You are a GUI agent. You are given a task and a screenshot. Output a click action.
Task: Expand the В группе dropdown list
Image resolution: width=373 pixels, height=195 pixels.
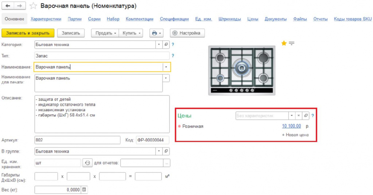(x=159, y=151)
